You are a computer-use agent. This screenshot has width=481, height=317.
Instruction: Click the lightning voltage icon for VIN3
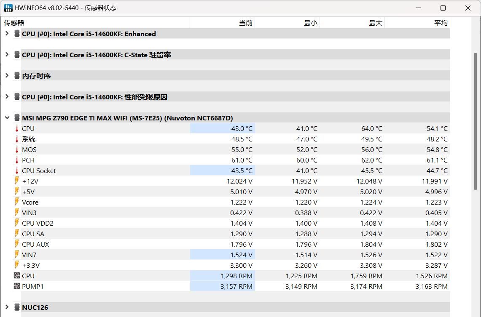(17, 212)
